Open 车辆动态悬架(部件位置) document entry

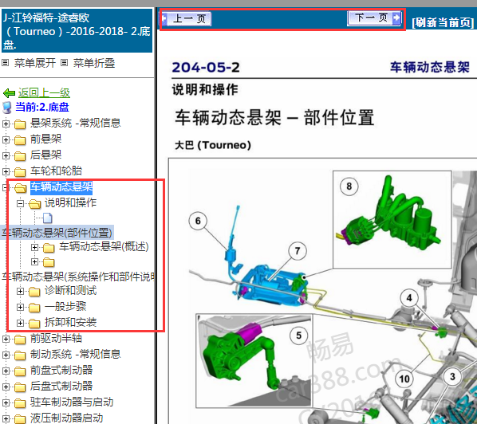click(57, 233)
